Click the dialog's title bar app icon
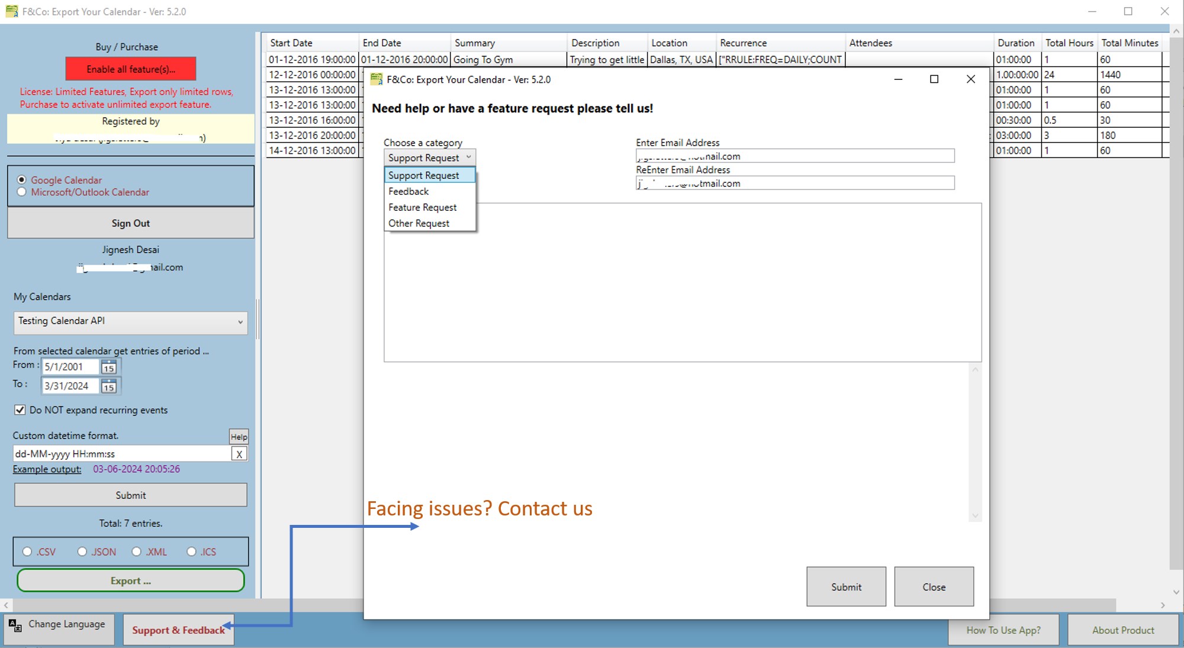The image size is (1184, 648). (377, 79)
